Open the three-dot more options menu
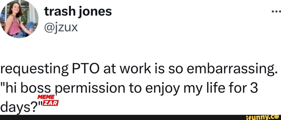Screen dimensions: 281x120 click(275, 12)
